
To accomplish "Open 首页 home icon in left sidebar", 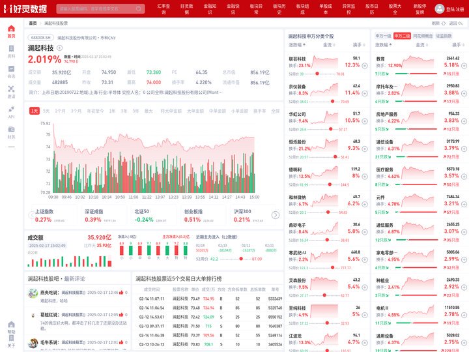I will (11, 31).
